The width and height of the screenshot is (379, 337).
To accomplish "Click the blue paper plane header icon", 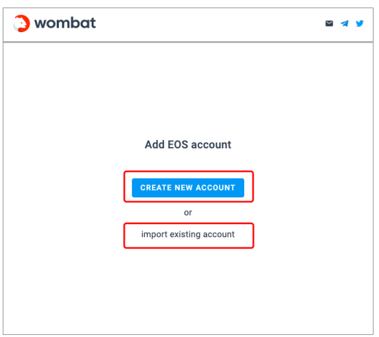I will [x=345, y=23].
